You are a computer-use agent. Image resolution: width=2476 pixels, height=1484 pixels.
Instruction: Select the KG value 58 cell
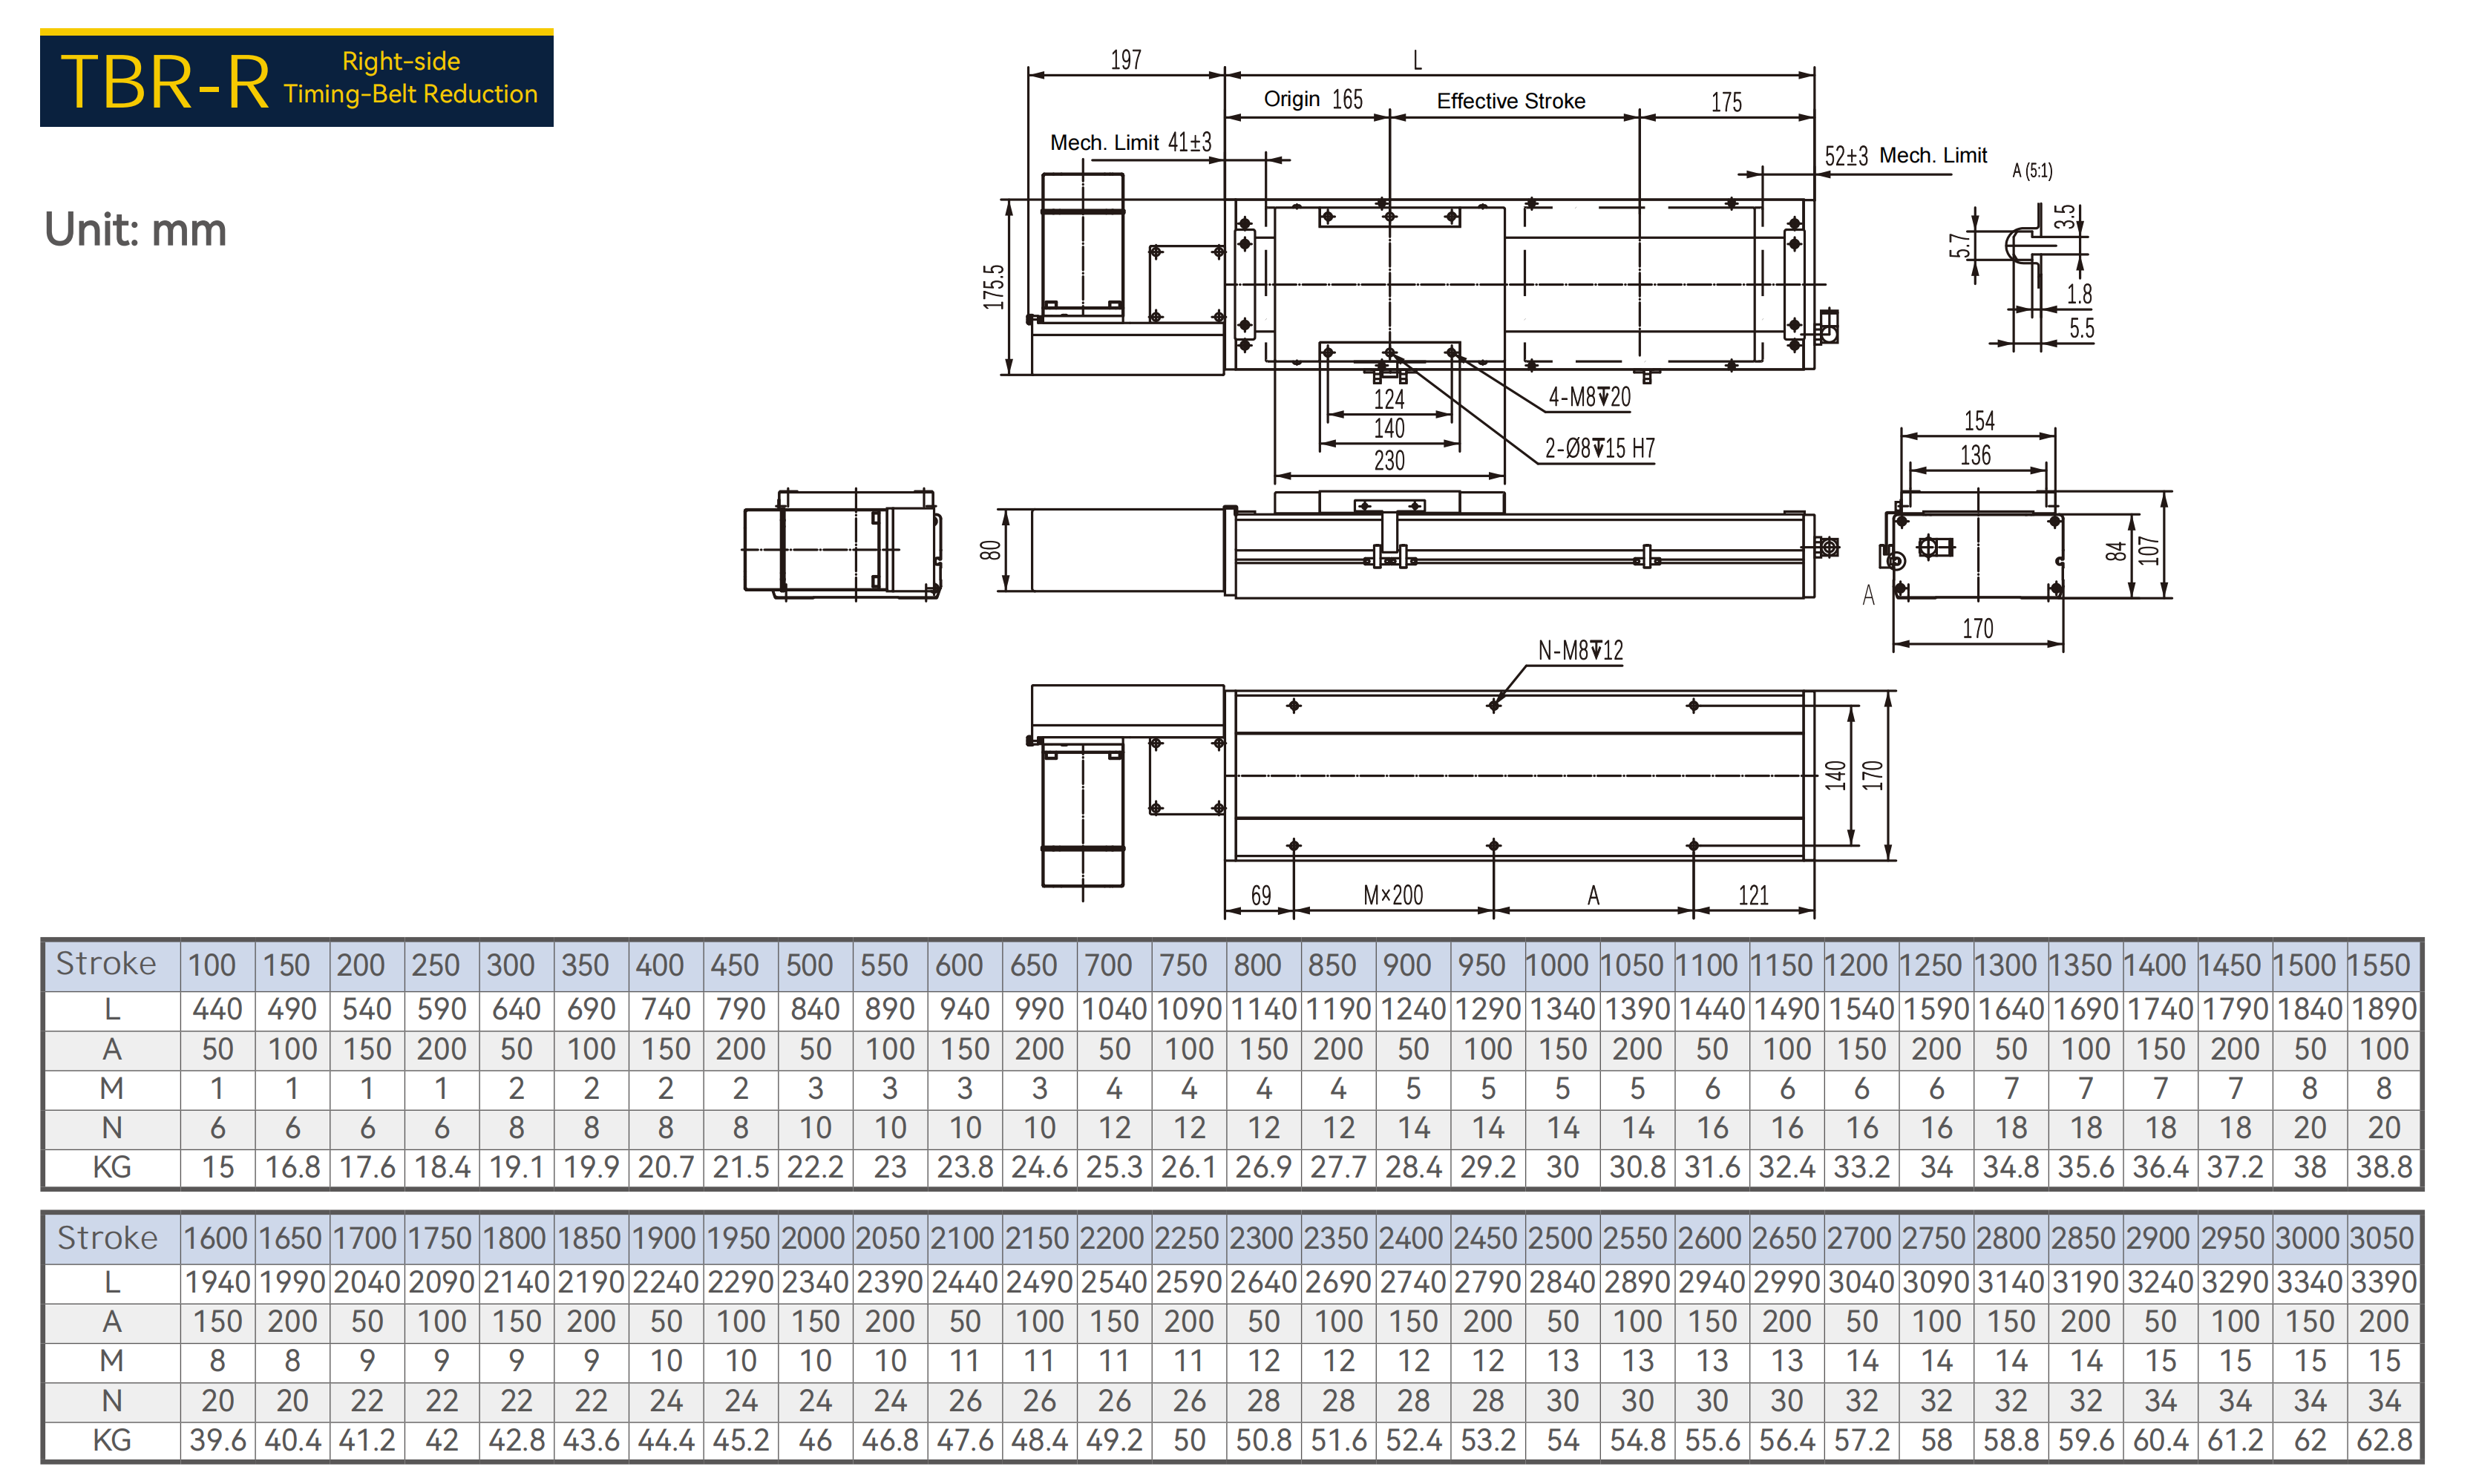click(x=1936, y=1441)
